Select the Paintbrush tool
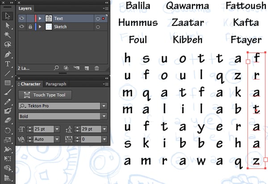The width and height of the screenshot is (268, 184). pyautogui.click(x=8, y=92)
